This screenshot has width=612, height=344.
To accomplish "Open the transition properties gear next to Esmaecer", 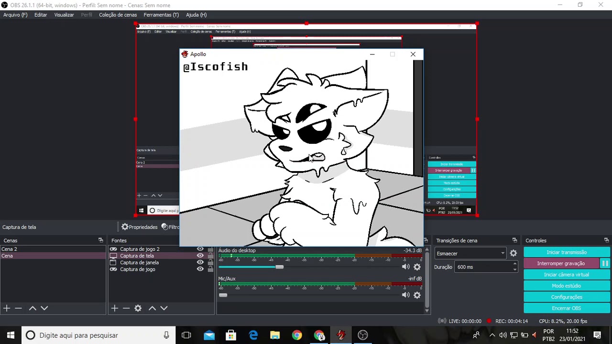I will pyautogui.click(x=514, y=253).
